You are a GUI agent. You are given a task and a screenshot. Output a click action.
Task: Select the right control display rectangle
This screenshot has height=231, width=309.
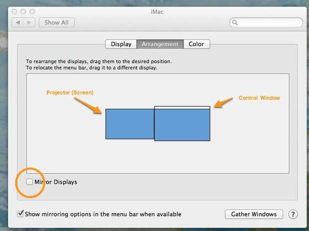[182, 125]
